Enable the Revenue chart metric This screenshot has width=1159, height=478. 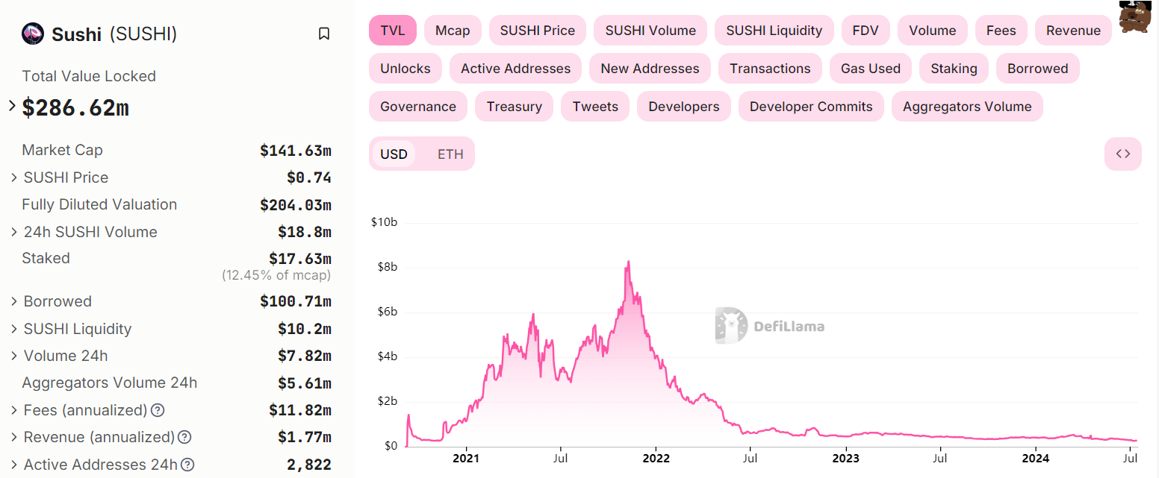coord(1073,31)
